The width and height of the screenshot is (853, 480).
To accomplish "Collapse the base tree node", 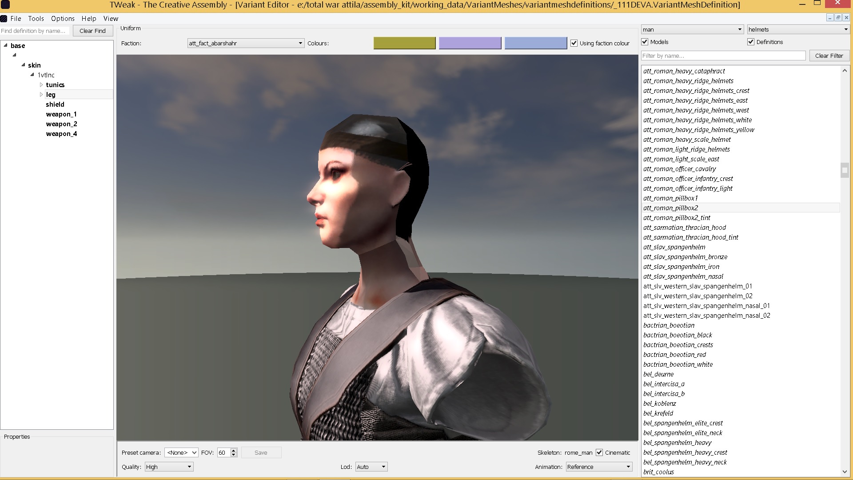I will point(5,45).
